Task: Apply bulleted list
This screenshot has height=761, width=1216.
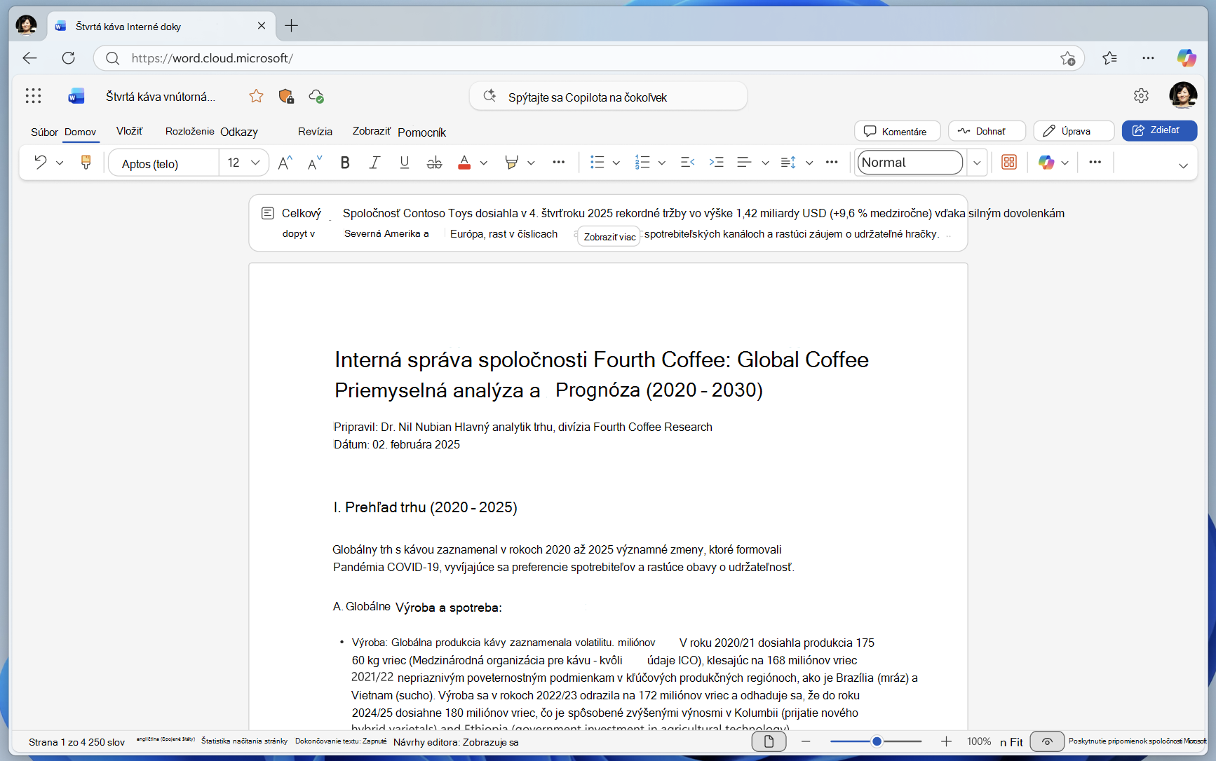Action: 597,163
